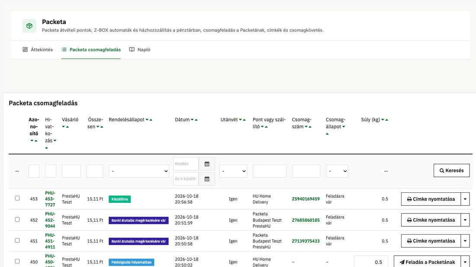Viewport: 476px width, 267px height.
Task: Focus the Csomagszám filter text field
Action: click(x=306, y=171)
